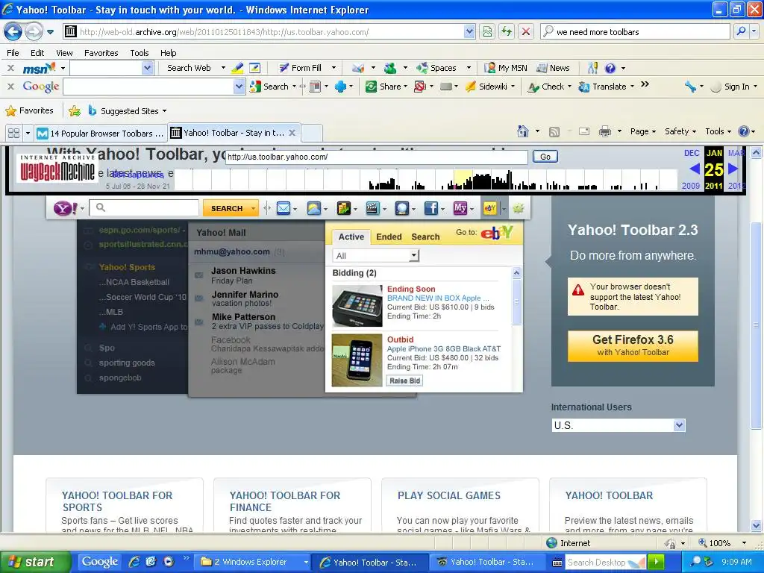
Task: Click the iPhone 3G auction thumbnail
Action: click(x=357, y=360)
